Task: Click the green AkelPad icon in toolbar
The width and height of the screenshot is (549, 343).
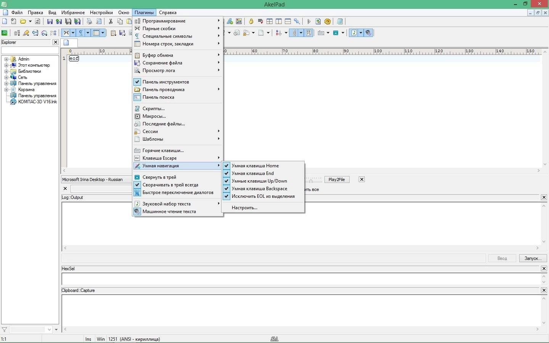Action: tap(5, 33)
